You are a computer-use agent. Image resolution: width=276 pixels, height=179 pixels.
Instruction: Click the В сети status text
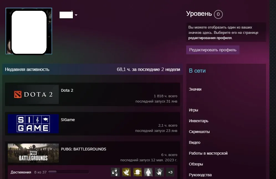[x=197, y=71]
